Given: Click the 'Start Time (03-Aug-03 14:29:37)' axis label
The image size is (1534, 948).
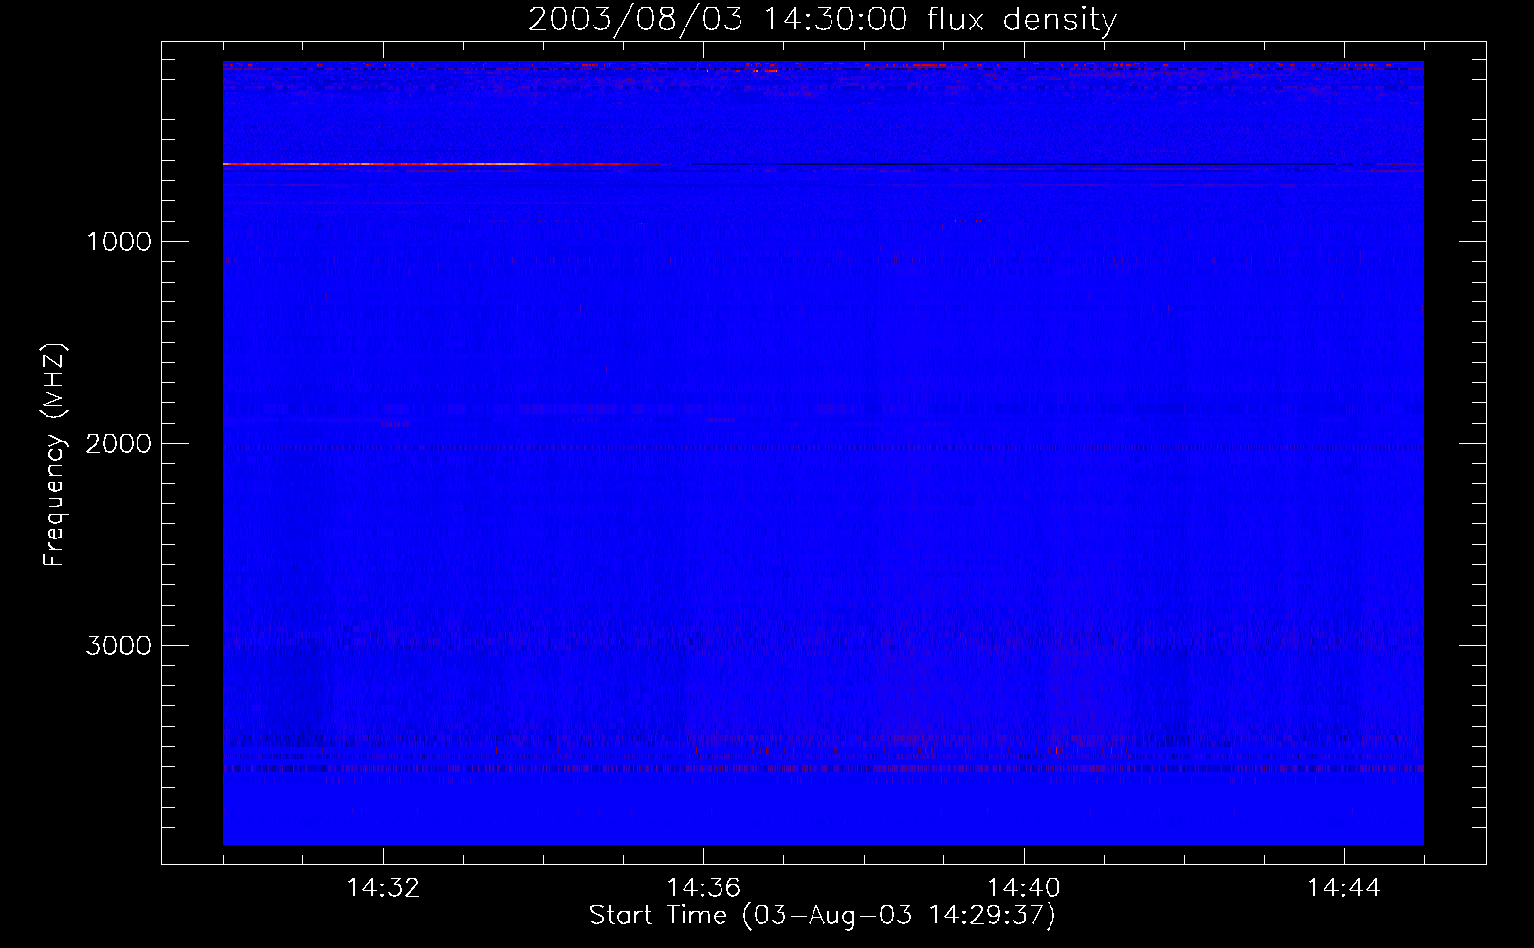Looking at the screenshot, I should pos(822,916).
